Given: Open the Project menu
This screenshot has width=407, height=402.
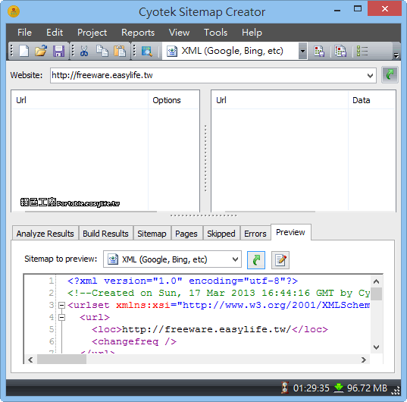Looking at the screenshot, I should pyautogui.click(x=92, y=33).
